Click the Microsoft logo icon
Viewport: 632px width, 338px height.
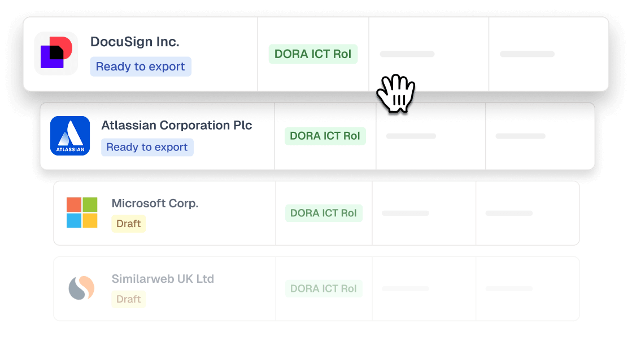tap(82, 212)
